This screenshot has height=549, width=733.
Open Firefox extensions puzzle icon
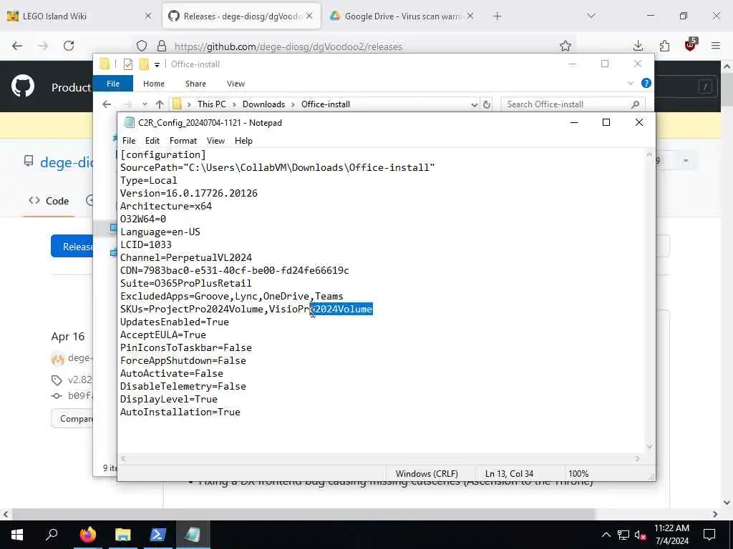664,46
